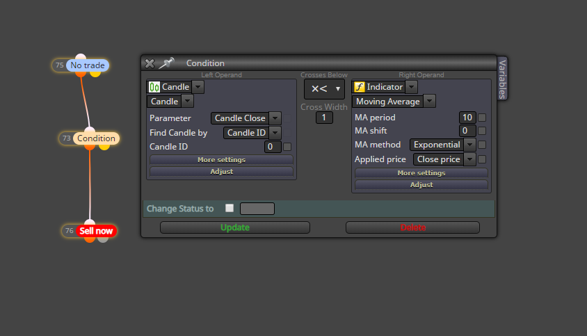This screenshot has height=336, width=587.
Task: Toggle the checkbox beside MA method
Action: point(482,145)
